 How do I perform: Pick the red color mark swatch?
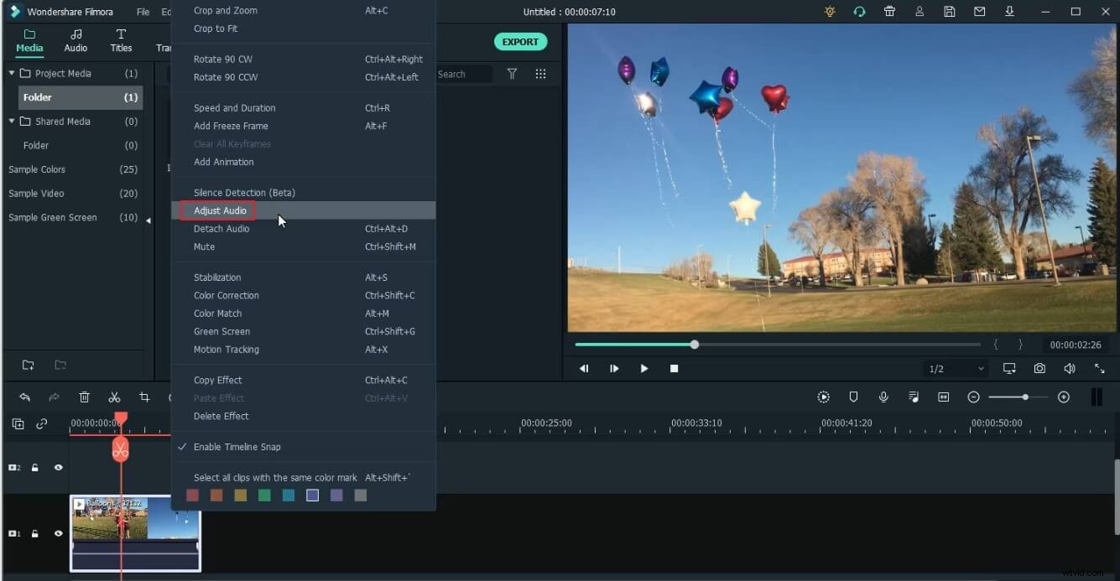click(192, 495)
